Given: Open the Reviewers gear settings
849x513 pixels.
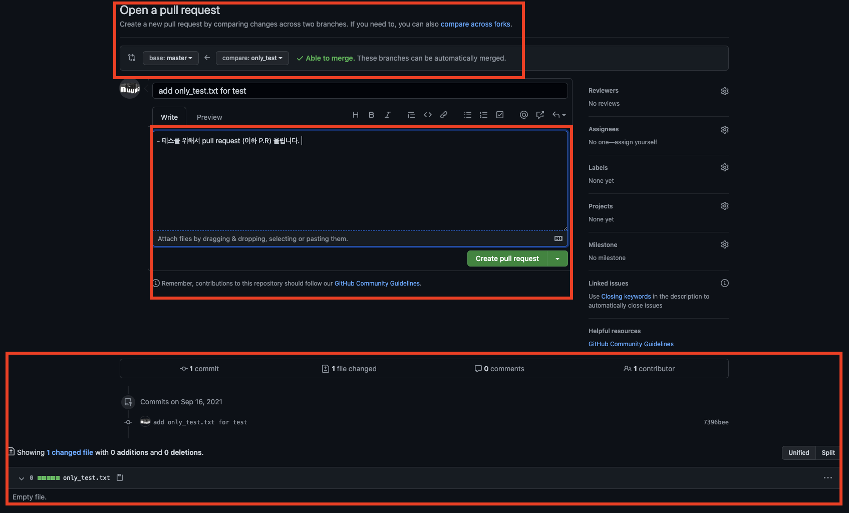Looking at the screenshot, I should pos(725,91).
